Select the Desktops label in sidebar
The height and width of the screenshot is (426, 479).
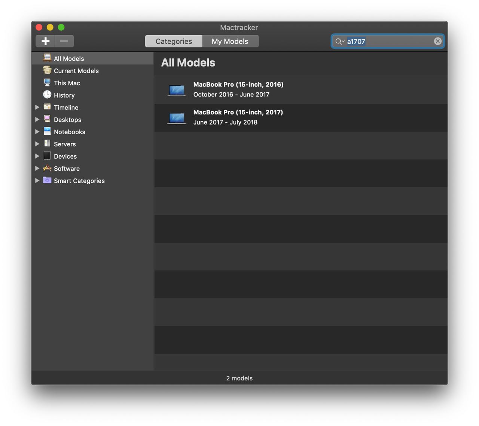click(67, 120)
